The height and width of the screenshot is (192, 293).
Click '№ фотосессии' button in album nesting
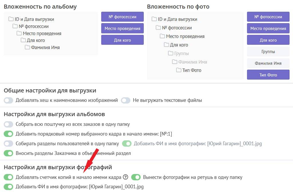122,17
